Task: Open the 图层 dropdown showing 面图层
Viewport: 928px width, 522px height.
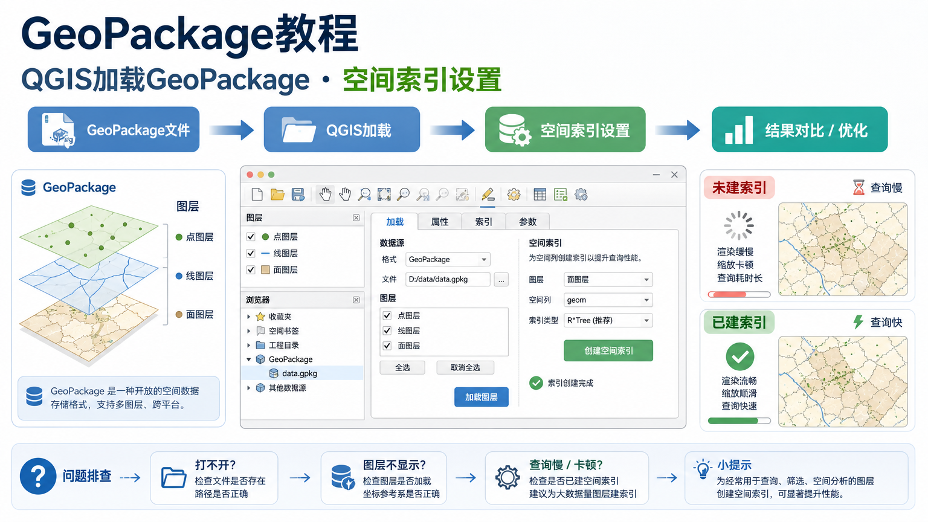Action: tap(608, 280)
